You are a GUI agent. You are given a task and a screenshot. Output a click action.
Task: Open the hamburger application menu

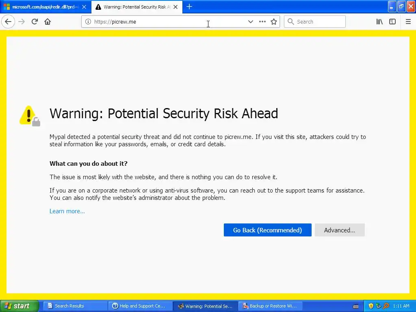(x=408, y=22)
